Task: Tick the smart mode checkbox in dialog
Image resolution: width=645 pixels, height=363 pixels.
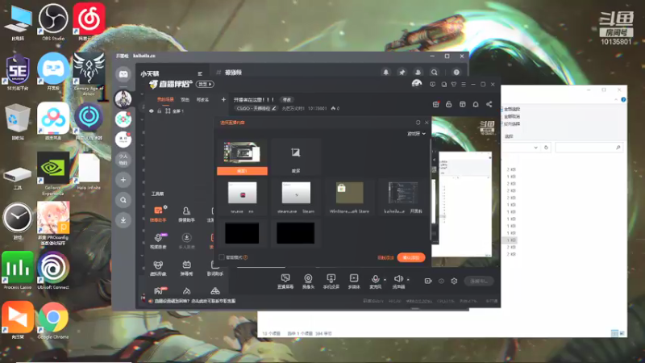Action: click(222, 257)
